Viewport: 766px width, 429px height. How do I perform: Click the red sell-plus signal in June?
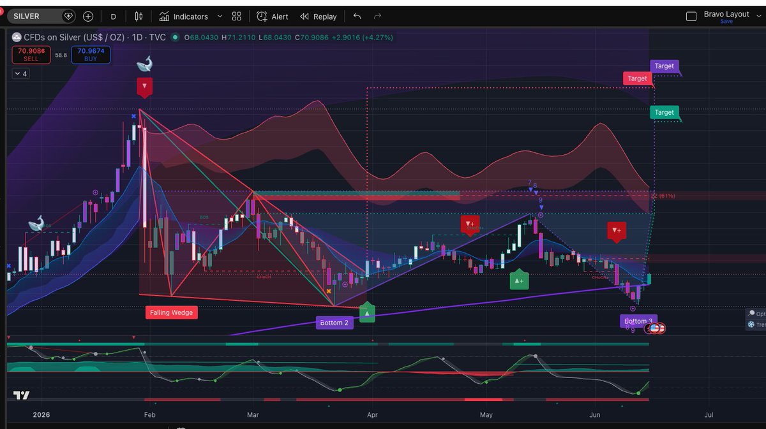[x=616, y=231]
